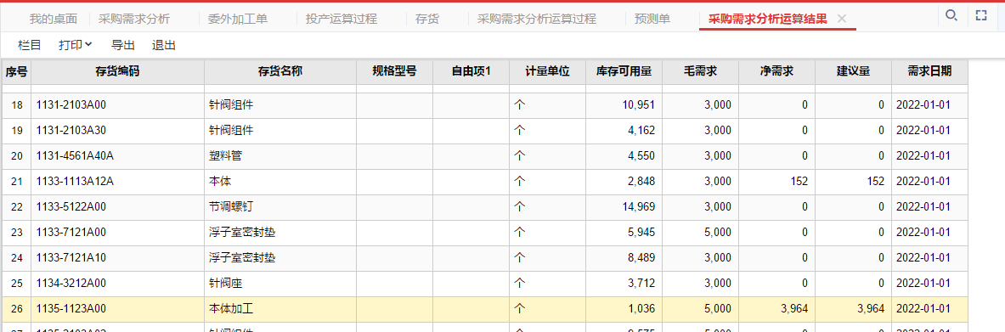The width and height of the screenshot is (1005, 332).
Task: Select the 存货 tab
Action: [427, 19]
